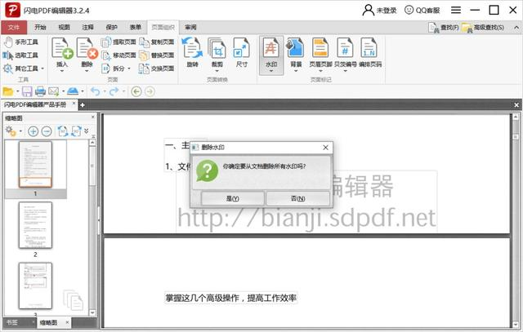The height and width of the screenshot is (332, 523).
Task: Open thumbnail panel options gear icon
Action: [11, 131]
